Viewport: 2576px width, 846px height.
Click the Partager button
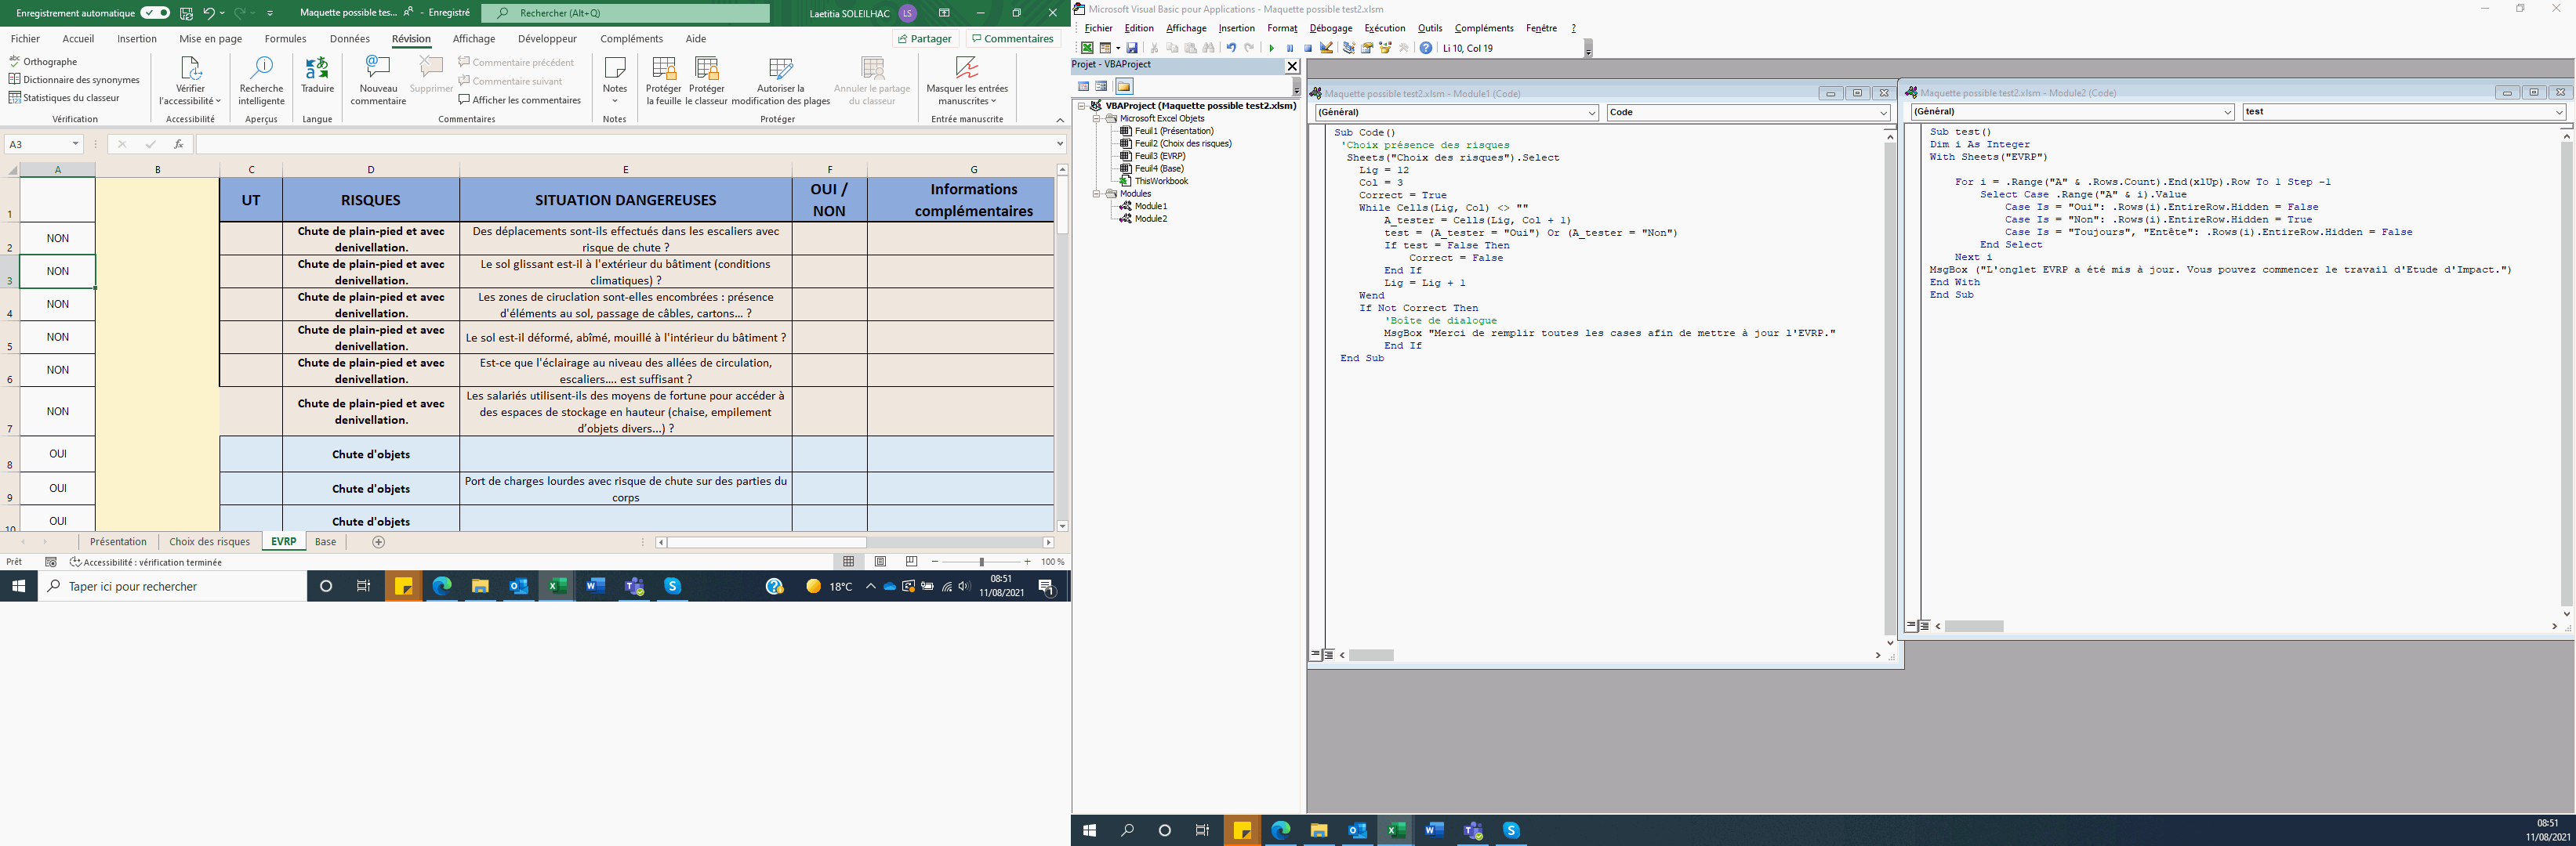click(x=925, y=39)
